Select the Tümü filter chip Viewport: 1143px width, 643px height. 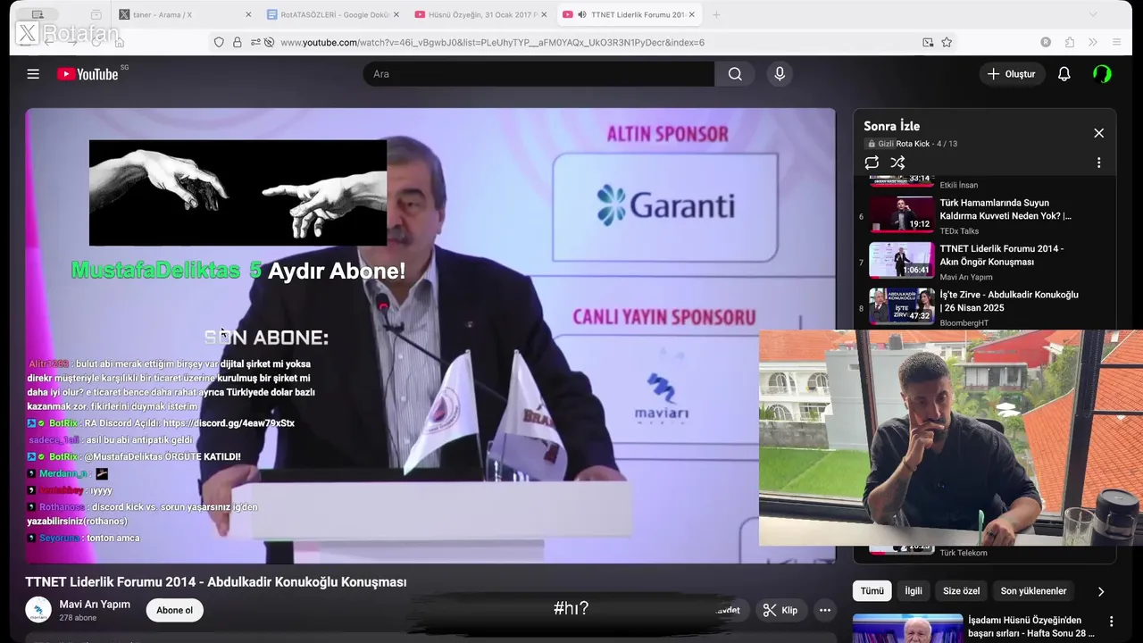872,591
